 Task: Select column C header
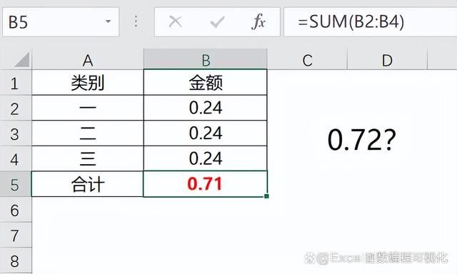(x=307, y=60)
